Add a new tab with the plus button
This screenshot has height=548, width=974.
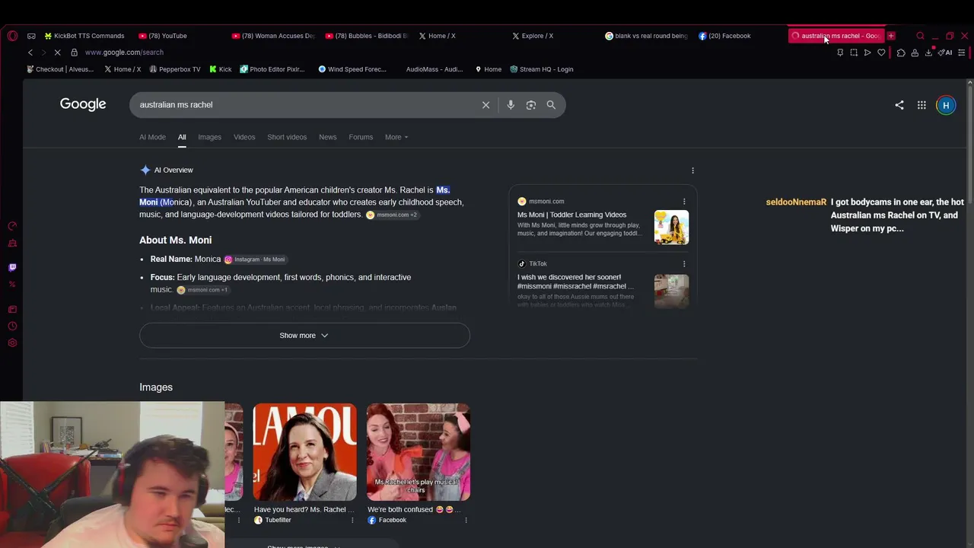tap(891, 36)
